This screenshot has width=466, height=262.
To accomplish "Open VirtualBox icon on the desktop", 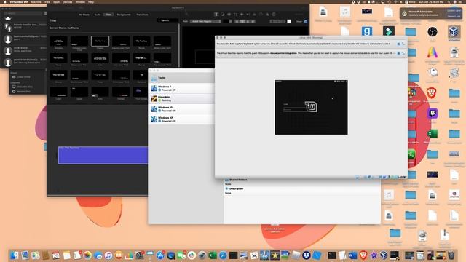I will tap(454, 33).
